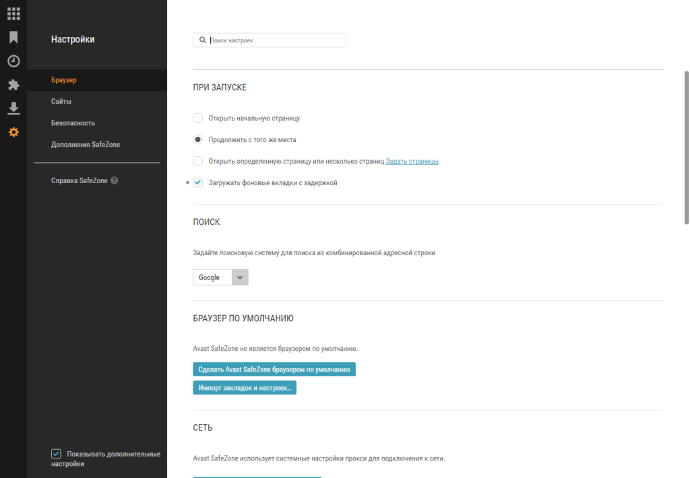Click the SafeZone help question mark icon

point(115,180)
